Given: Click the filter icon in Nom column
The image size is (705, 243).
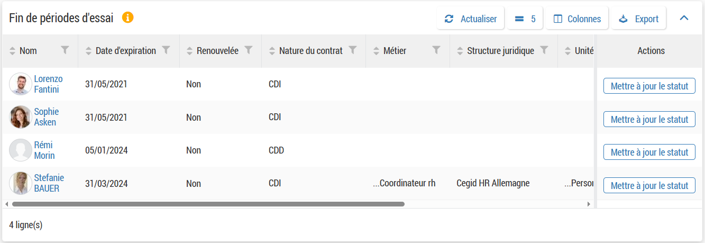Looking at the screenshot, I should click(x=65, y=50).
